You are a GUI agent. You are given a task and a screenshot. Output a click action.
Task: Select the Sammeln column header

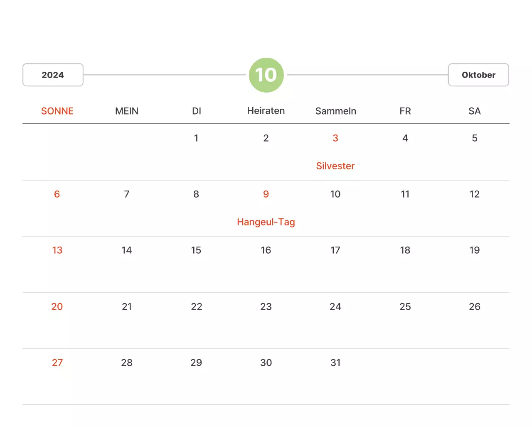click(335, 111)
